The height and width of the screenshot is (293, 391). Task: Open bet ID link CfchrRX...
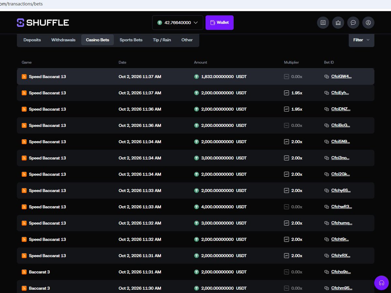pyautogui.click(x=341, y=256)
